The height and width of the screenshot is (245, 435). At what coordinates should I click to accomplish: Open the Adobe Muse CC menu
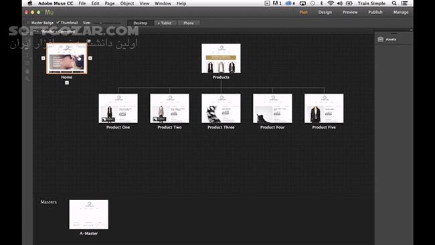tap(56, 3)
